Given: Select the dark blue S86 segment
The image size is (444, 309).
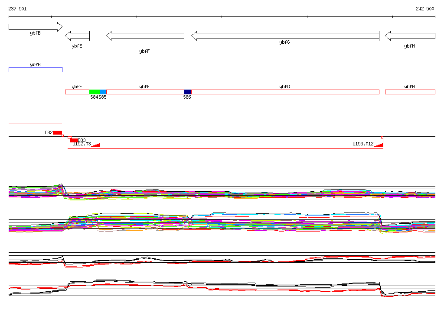Looking at the screenshot, I should point(188,92).
